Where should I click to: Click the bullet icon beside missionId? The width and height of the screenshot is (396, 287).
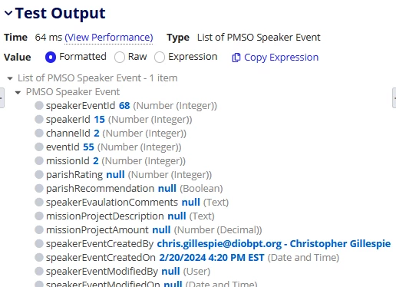tap(39, 160)
